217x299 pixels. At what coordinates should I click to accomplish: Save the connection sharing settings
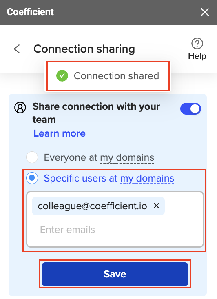[115, 274]
